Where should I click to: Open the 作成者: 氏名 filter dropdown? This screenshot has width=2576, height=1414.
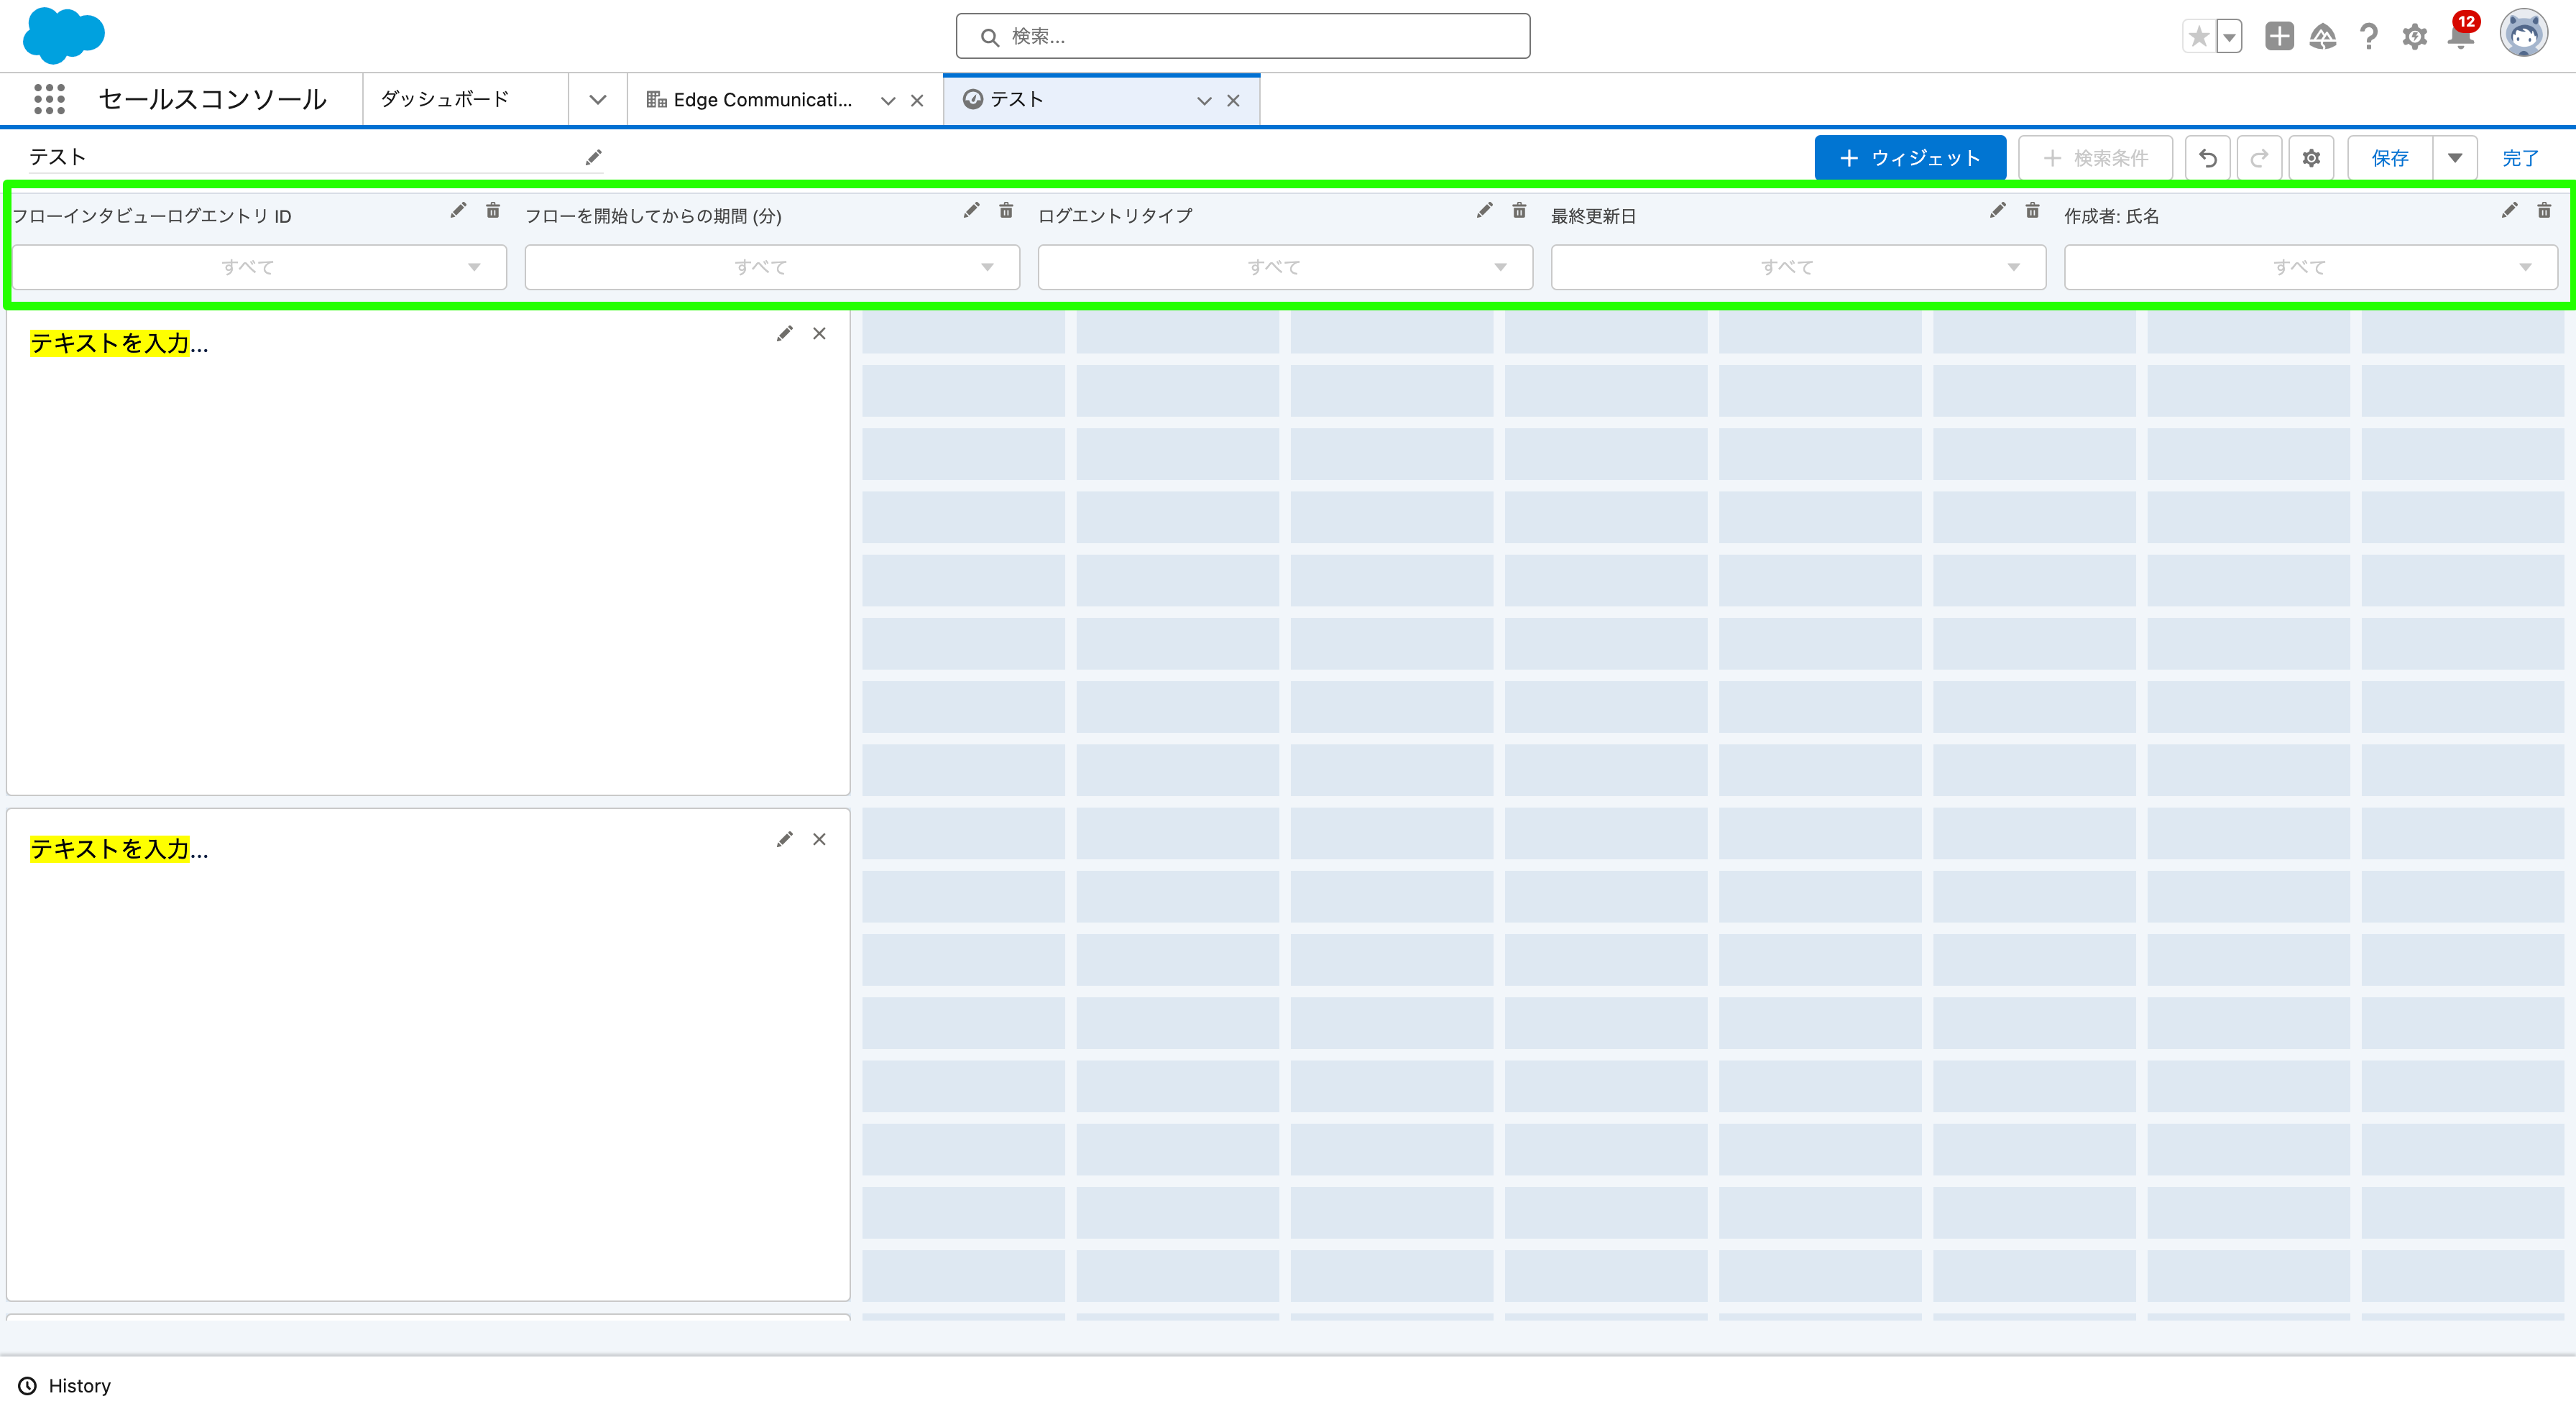click(2310, 266)
